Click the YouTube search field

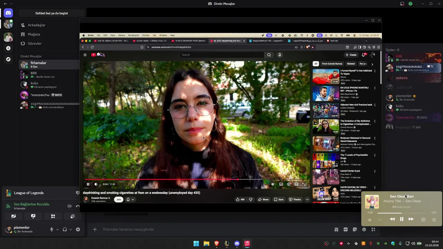click(222, 55)
